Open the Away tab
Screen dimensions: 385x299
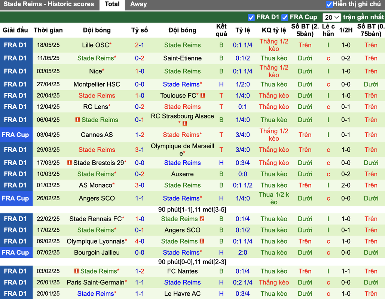(x=138, y=4)
